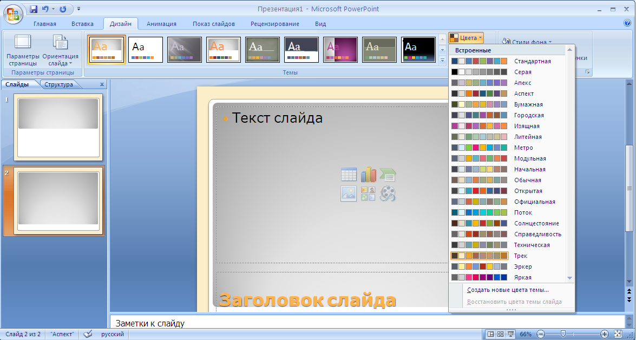
Task: Click Создать новые цвета темы
Action: pyautogui.click(x=507, y=290)
